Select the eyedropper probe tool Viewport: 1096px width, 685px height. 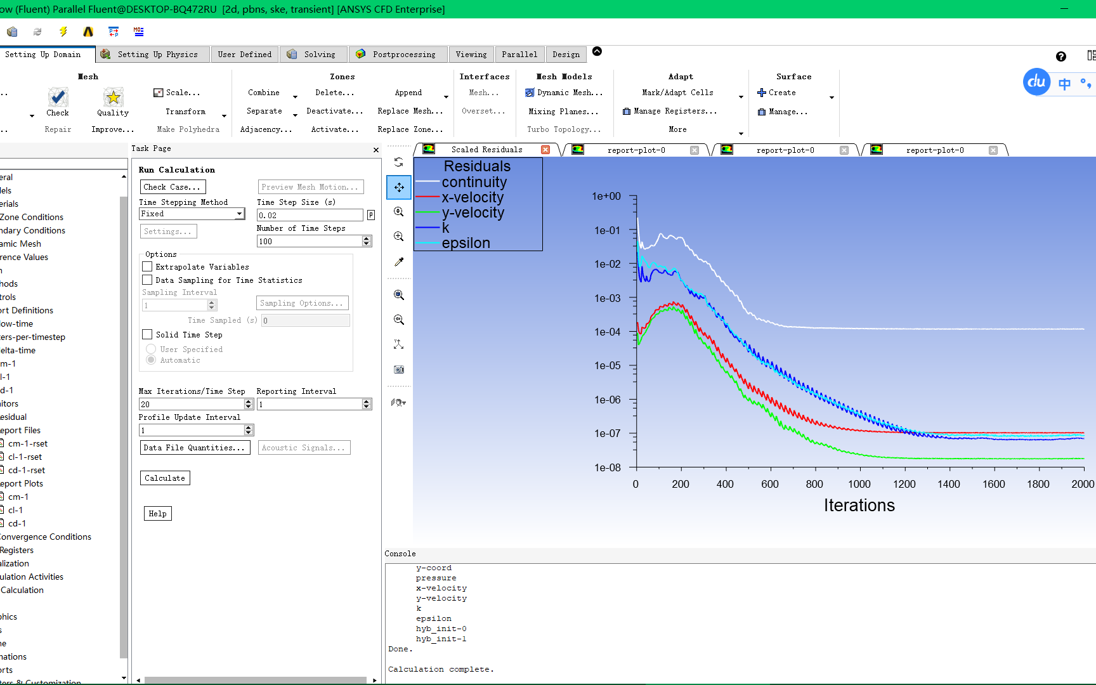[399, 262]
